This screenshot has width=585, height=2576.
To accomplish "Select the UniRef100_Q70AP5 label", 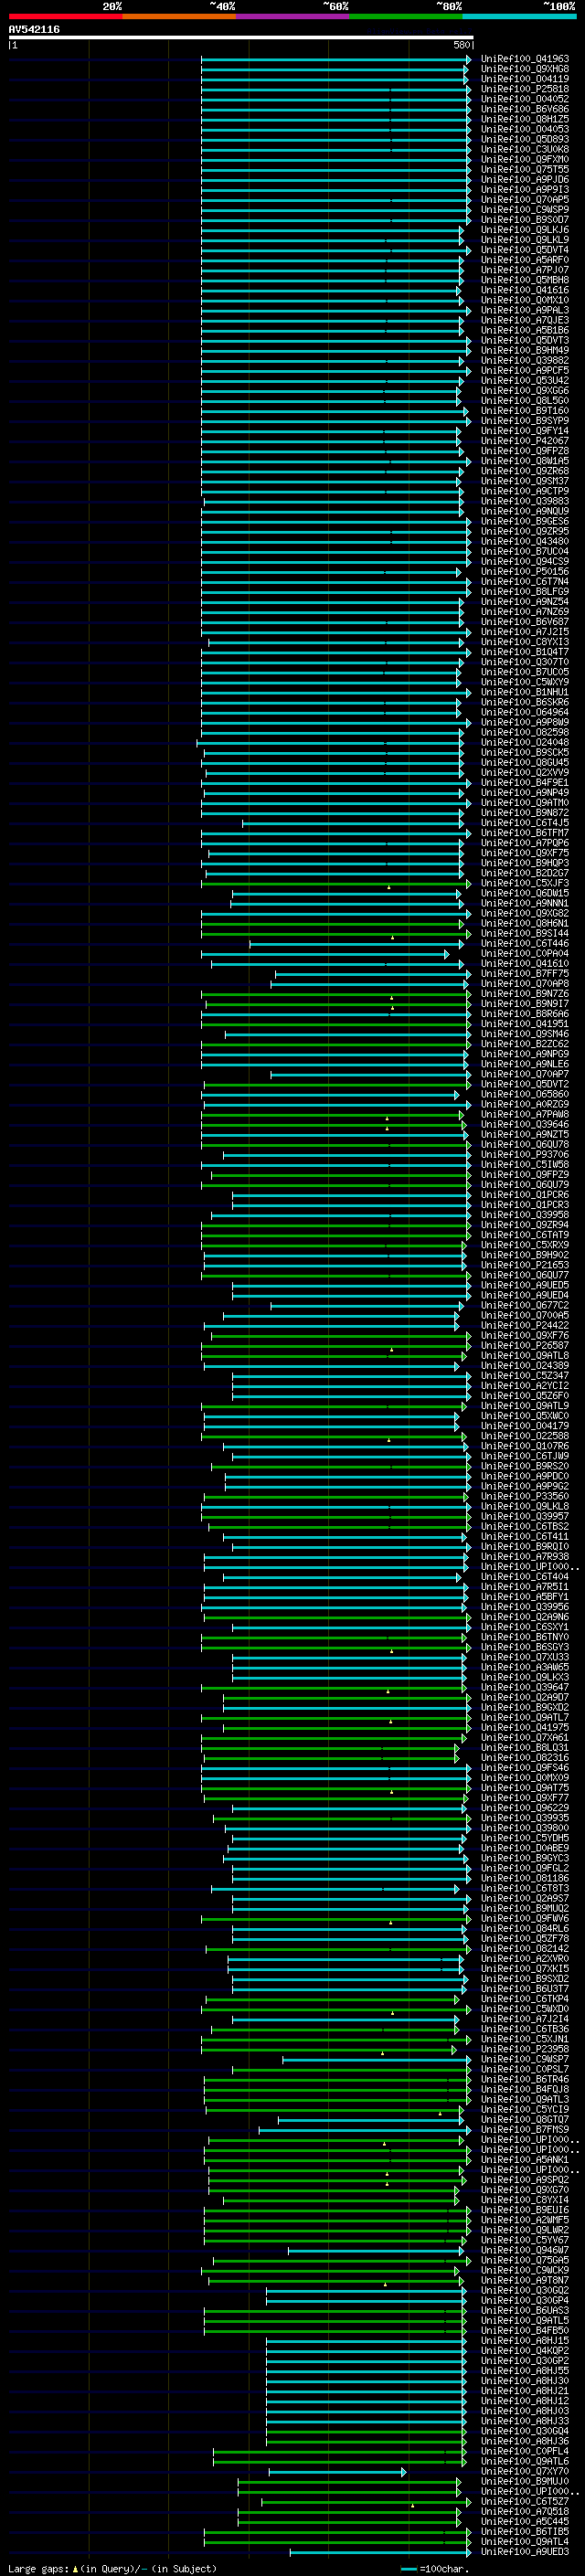I will click(x=525, y=200).
